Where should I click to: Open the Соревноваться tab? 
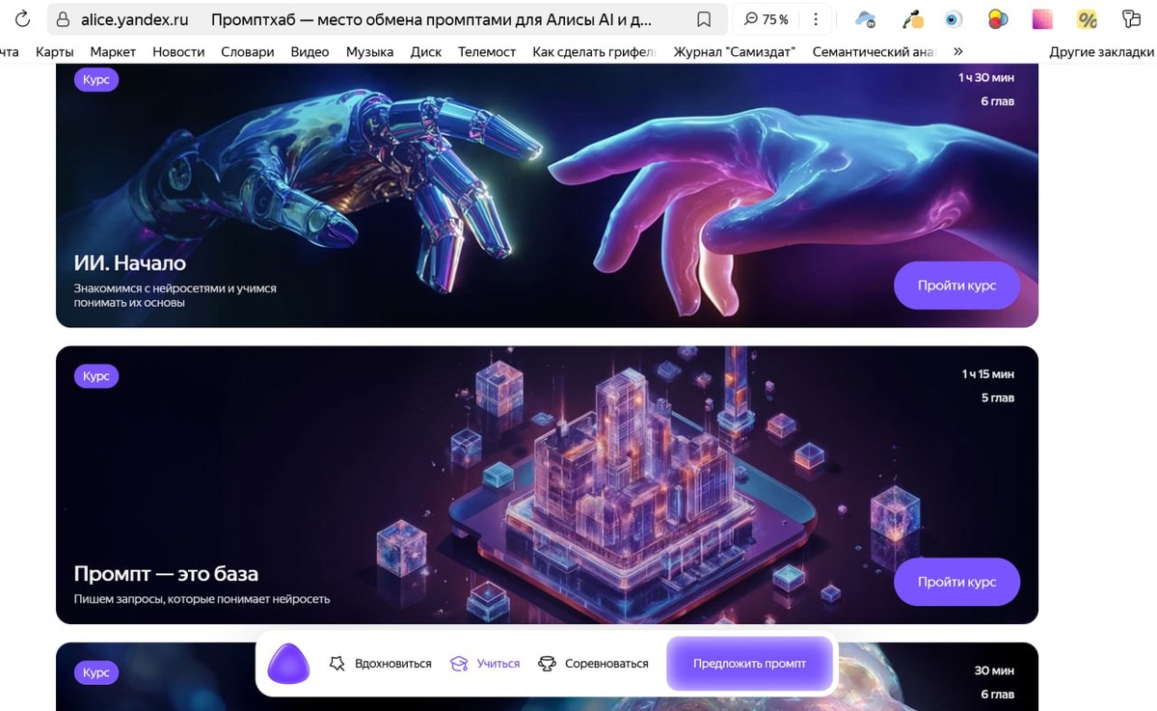(594, 664)
